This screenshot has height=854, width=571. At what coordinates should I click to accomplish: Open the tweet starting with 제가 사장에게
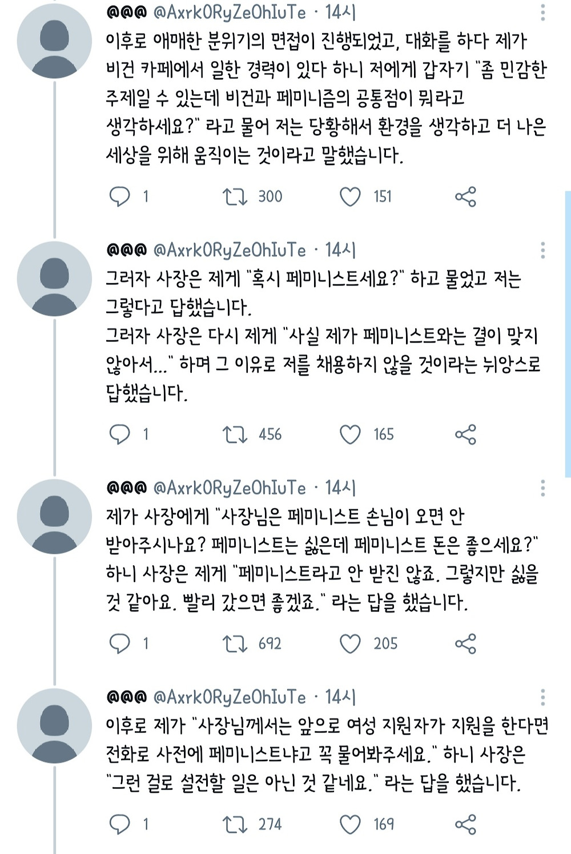pyautogui.click(x=320, y=559)
